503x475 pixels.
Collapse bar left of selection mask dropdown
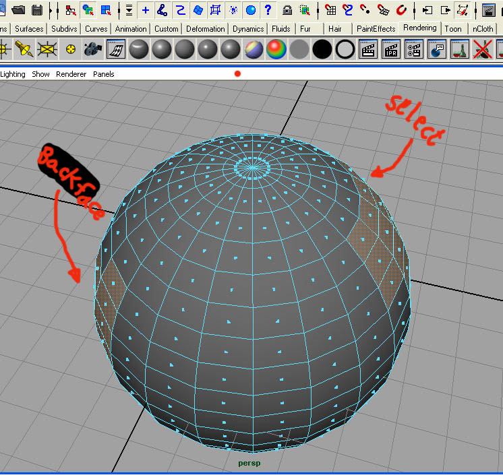click(119, 10)
